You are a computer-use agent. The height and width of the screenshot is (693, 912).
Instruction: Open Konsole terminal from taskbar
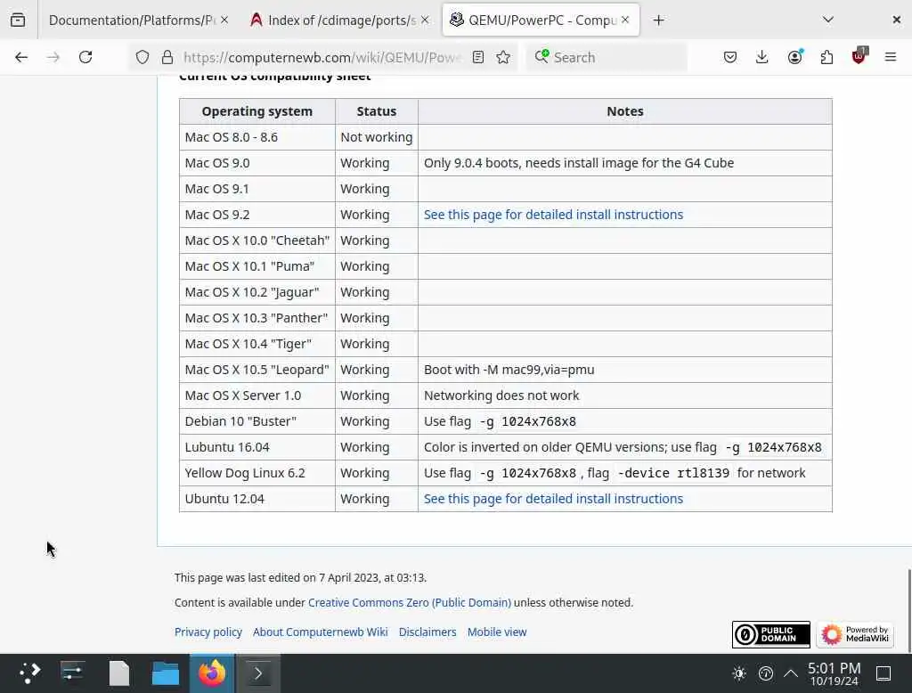[257, 673]
